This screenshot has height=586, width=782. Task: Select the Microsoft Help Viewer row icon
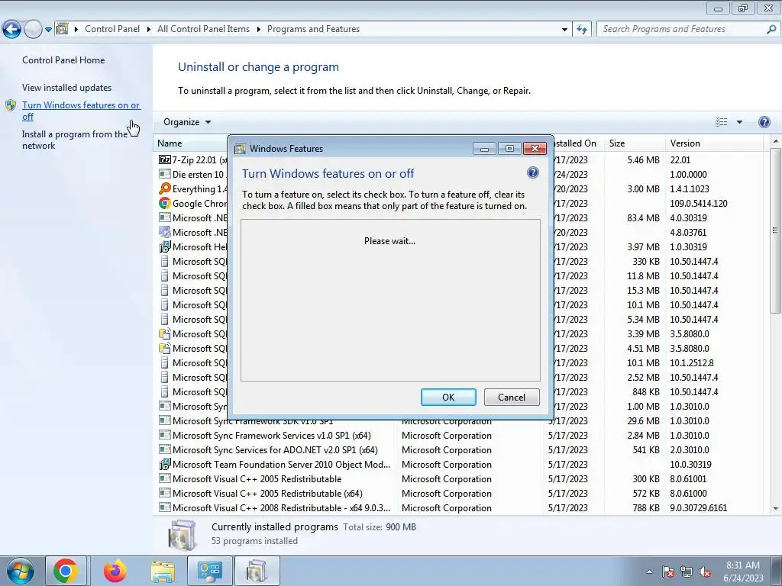(x=165, y=246)
